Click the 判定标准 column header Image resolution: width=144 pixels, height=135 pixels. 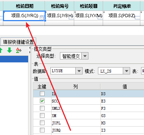(122, 6)
